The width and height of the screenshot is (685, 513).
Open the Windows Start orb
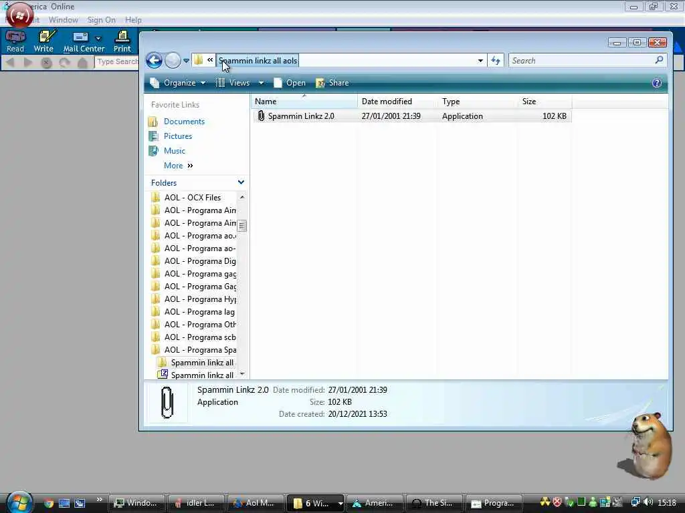pyautogui.click(x=19, y=502)
